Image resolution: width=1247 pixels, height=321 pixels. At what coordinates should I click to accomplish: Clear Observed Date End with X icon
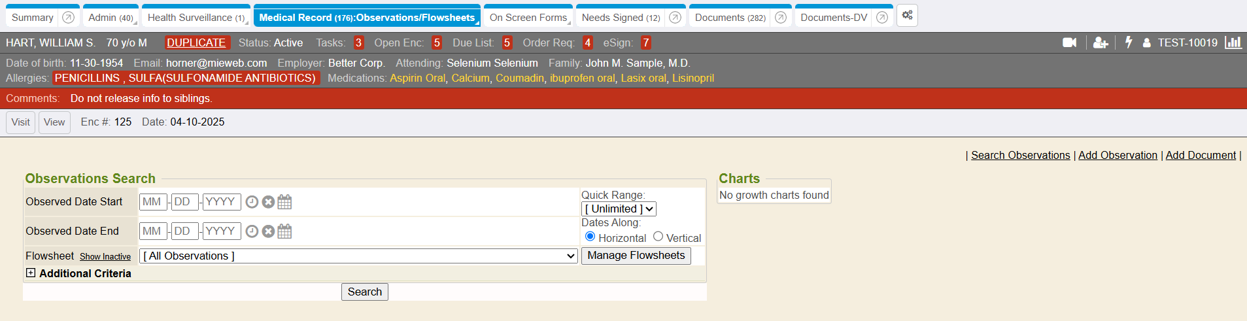[x=268, y=231]
